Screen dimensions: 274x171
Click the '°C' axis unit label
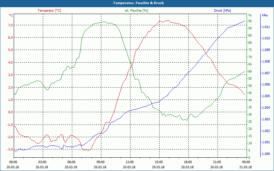(11, 15)
